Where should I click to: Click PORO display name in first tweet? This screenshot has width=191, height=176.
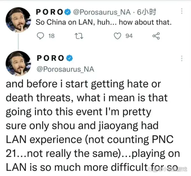tap(50, 12)
